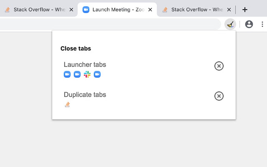Open the Chrome profile avatar icon
The width and height of the screenshot is (267, 167).
249,24
